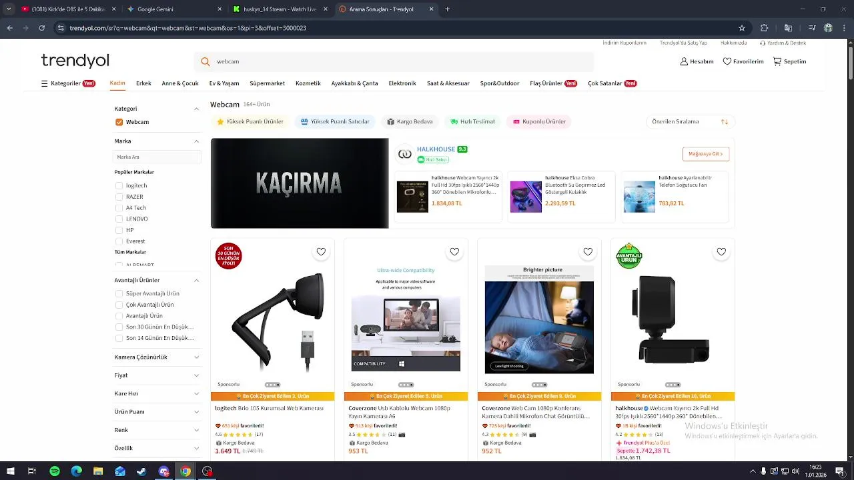Switch to the Google Gemini tab
Screen dimensions: 854x480
[x=174, y=9]
